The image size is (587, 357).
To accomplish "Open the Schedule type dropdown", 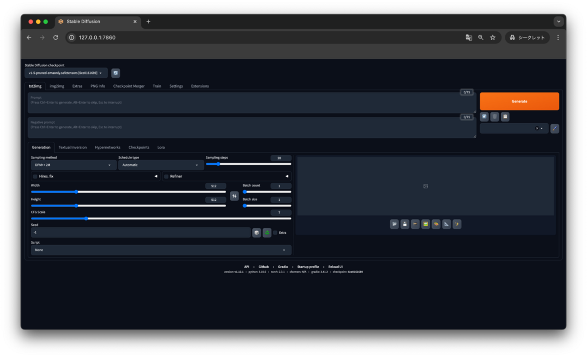I will (160, 165).
